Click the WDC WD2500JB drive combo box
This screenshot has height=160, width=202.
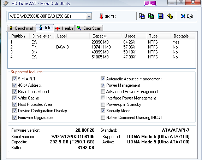click(50, 16)
